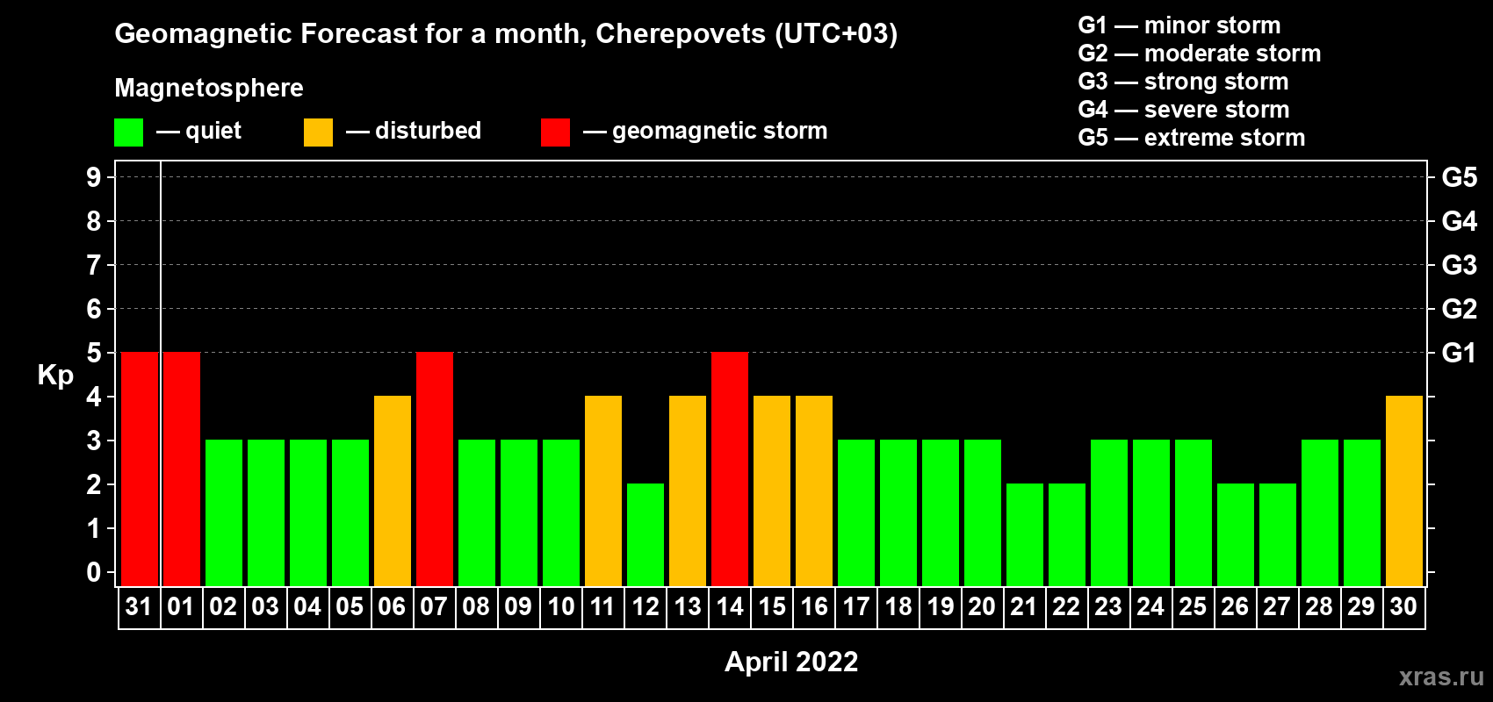Select date label 25 on the axis
The image size is (1493, 702).
1193,607
